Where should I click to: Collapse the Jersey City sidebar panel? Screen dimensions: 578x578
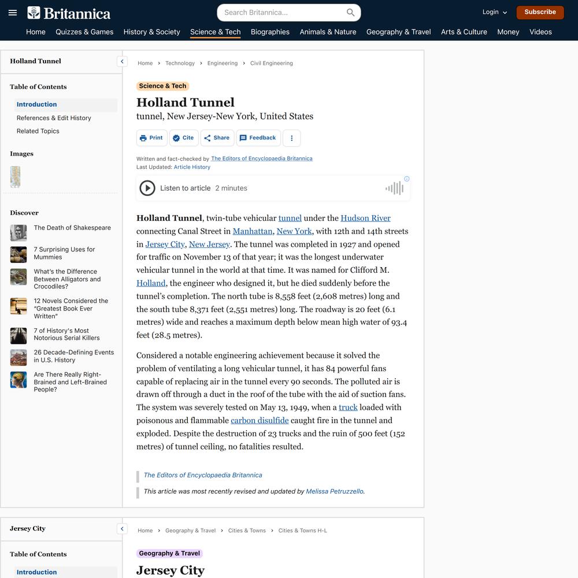click(122, 529)
